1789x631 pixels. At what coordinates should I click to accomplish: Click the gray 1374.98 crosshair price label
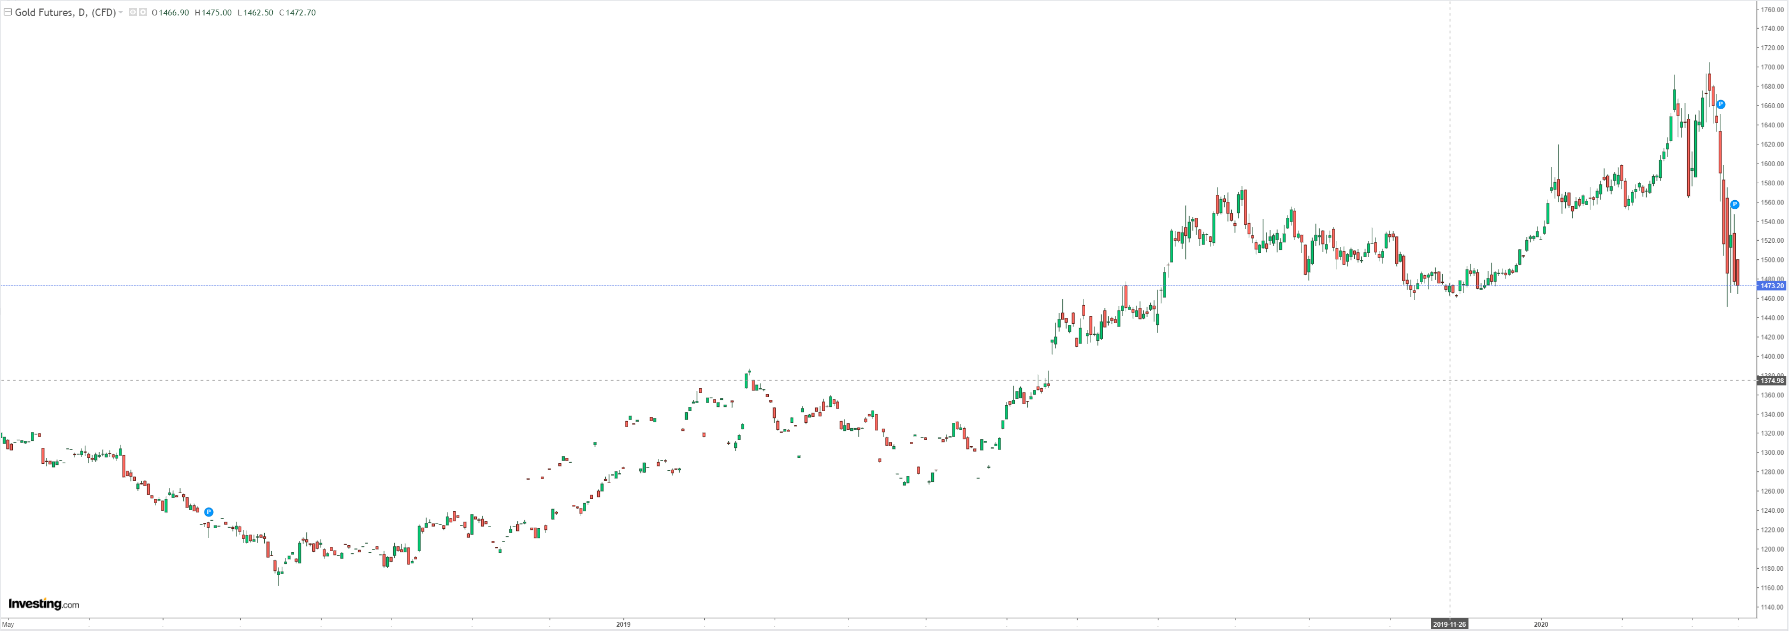pos(1771,380)
